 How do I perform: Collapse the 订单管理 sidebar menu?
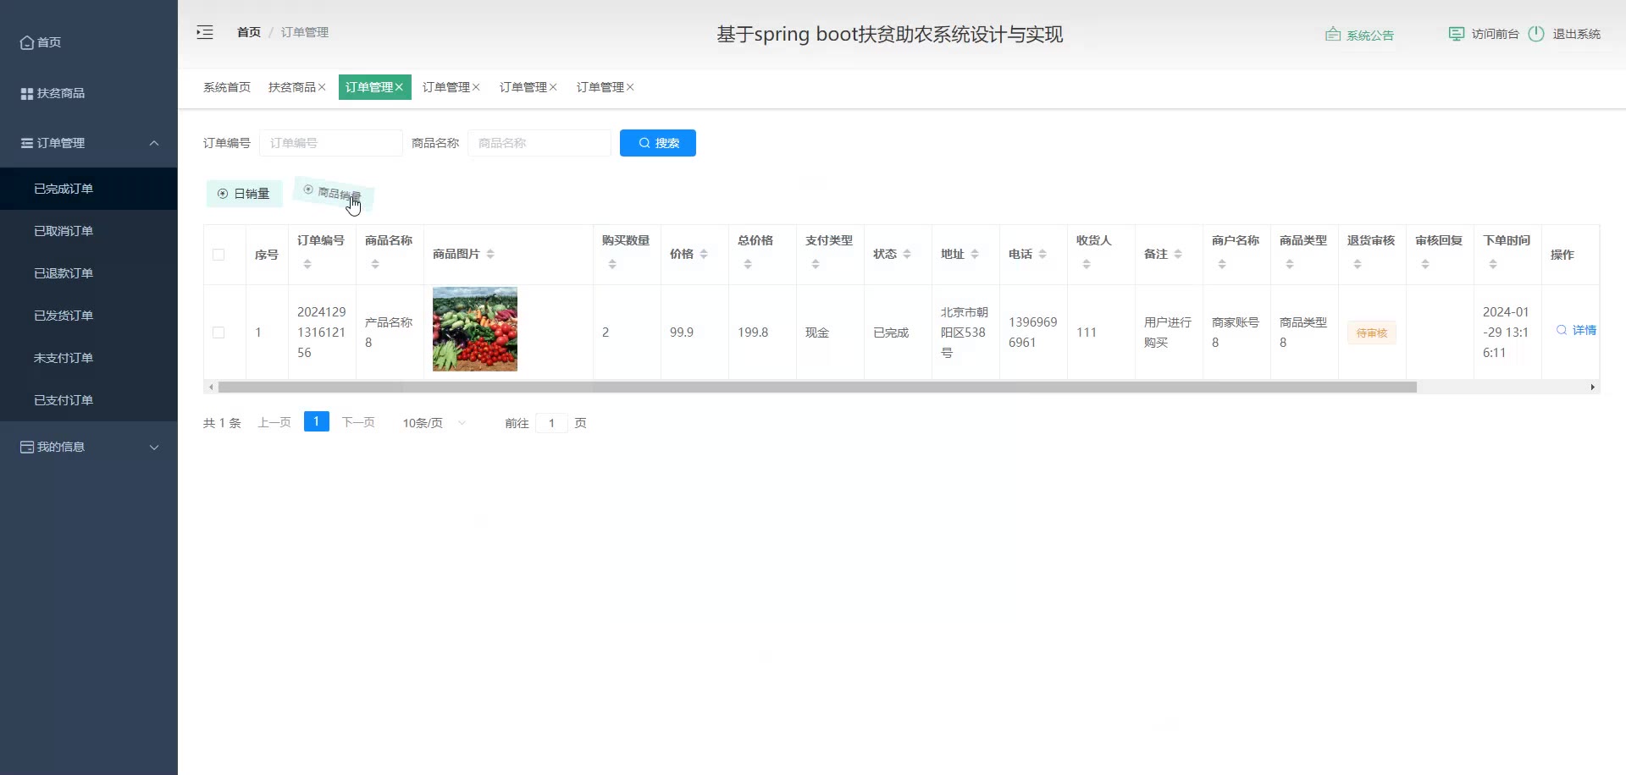154,143
